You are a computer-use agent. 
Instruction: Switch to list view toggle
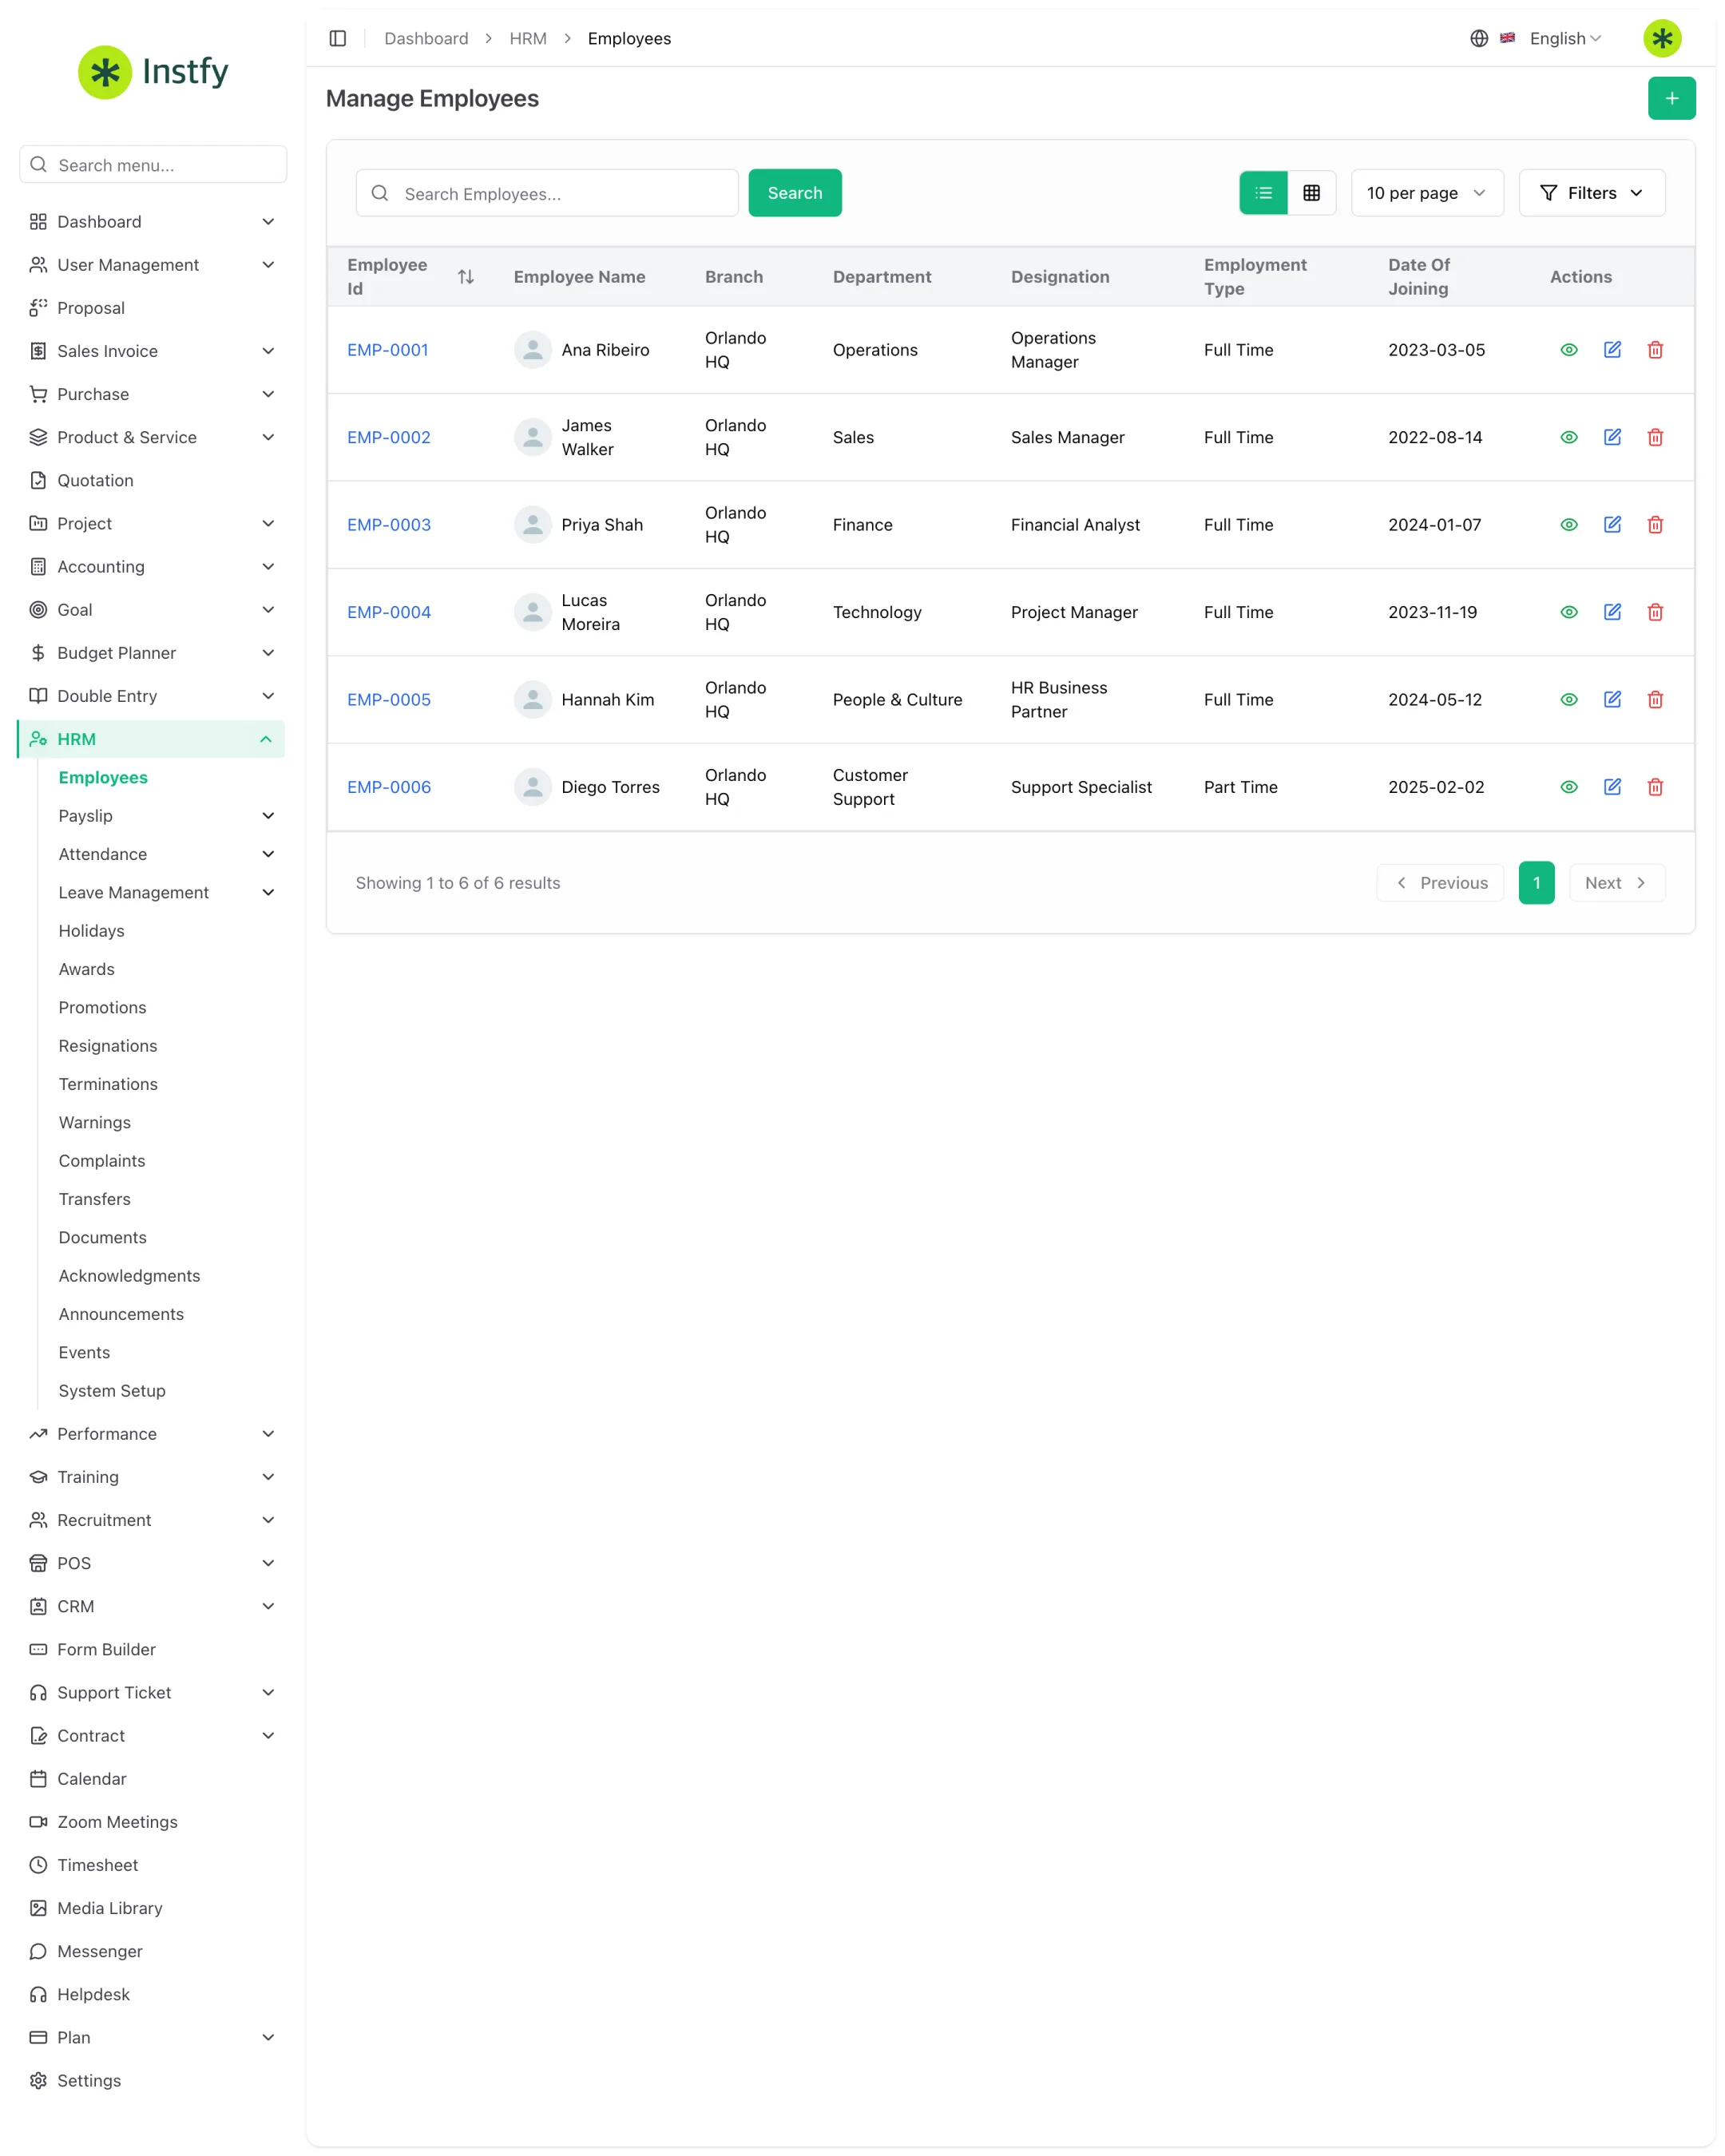[1263, 193]
